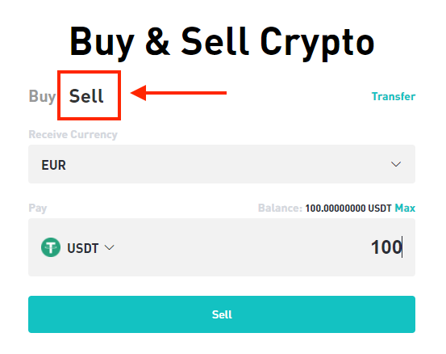Open the Receive Currency EUR dropdown
The image size is (446, 354).
(x=222, y=164)
